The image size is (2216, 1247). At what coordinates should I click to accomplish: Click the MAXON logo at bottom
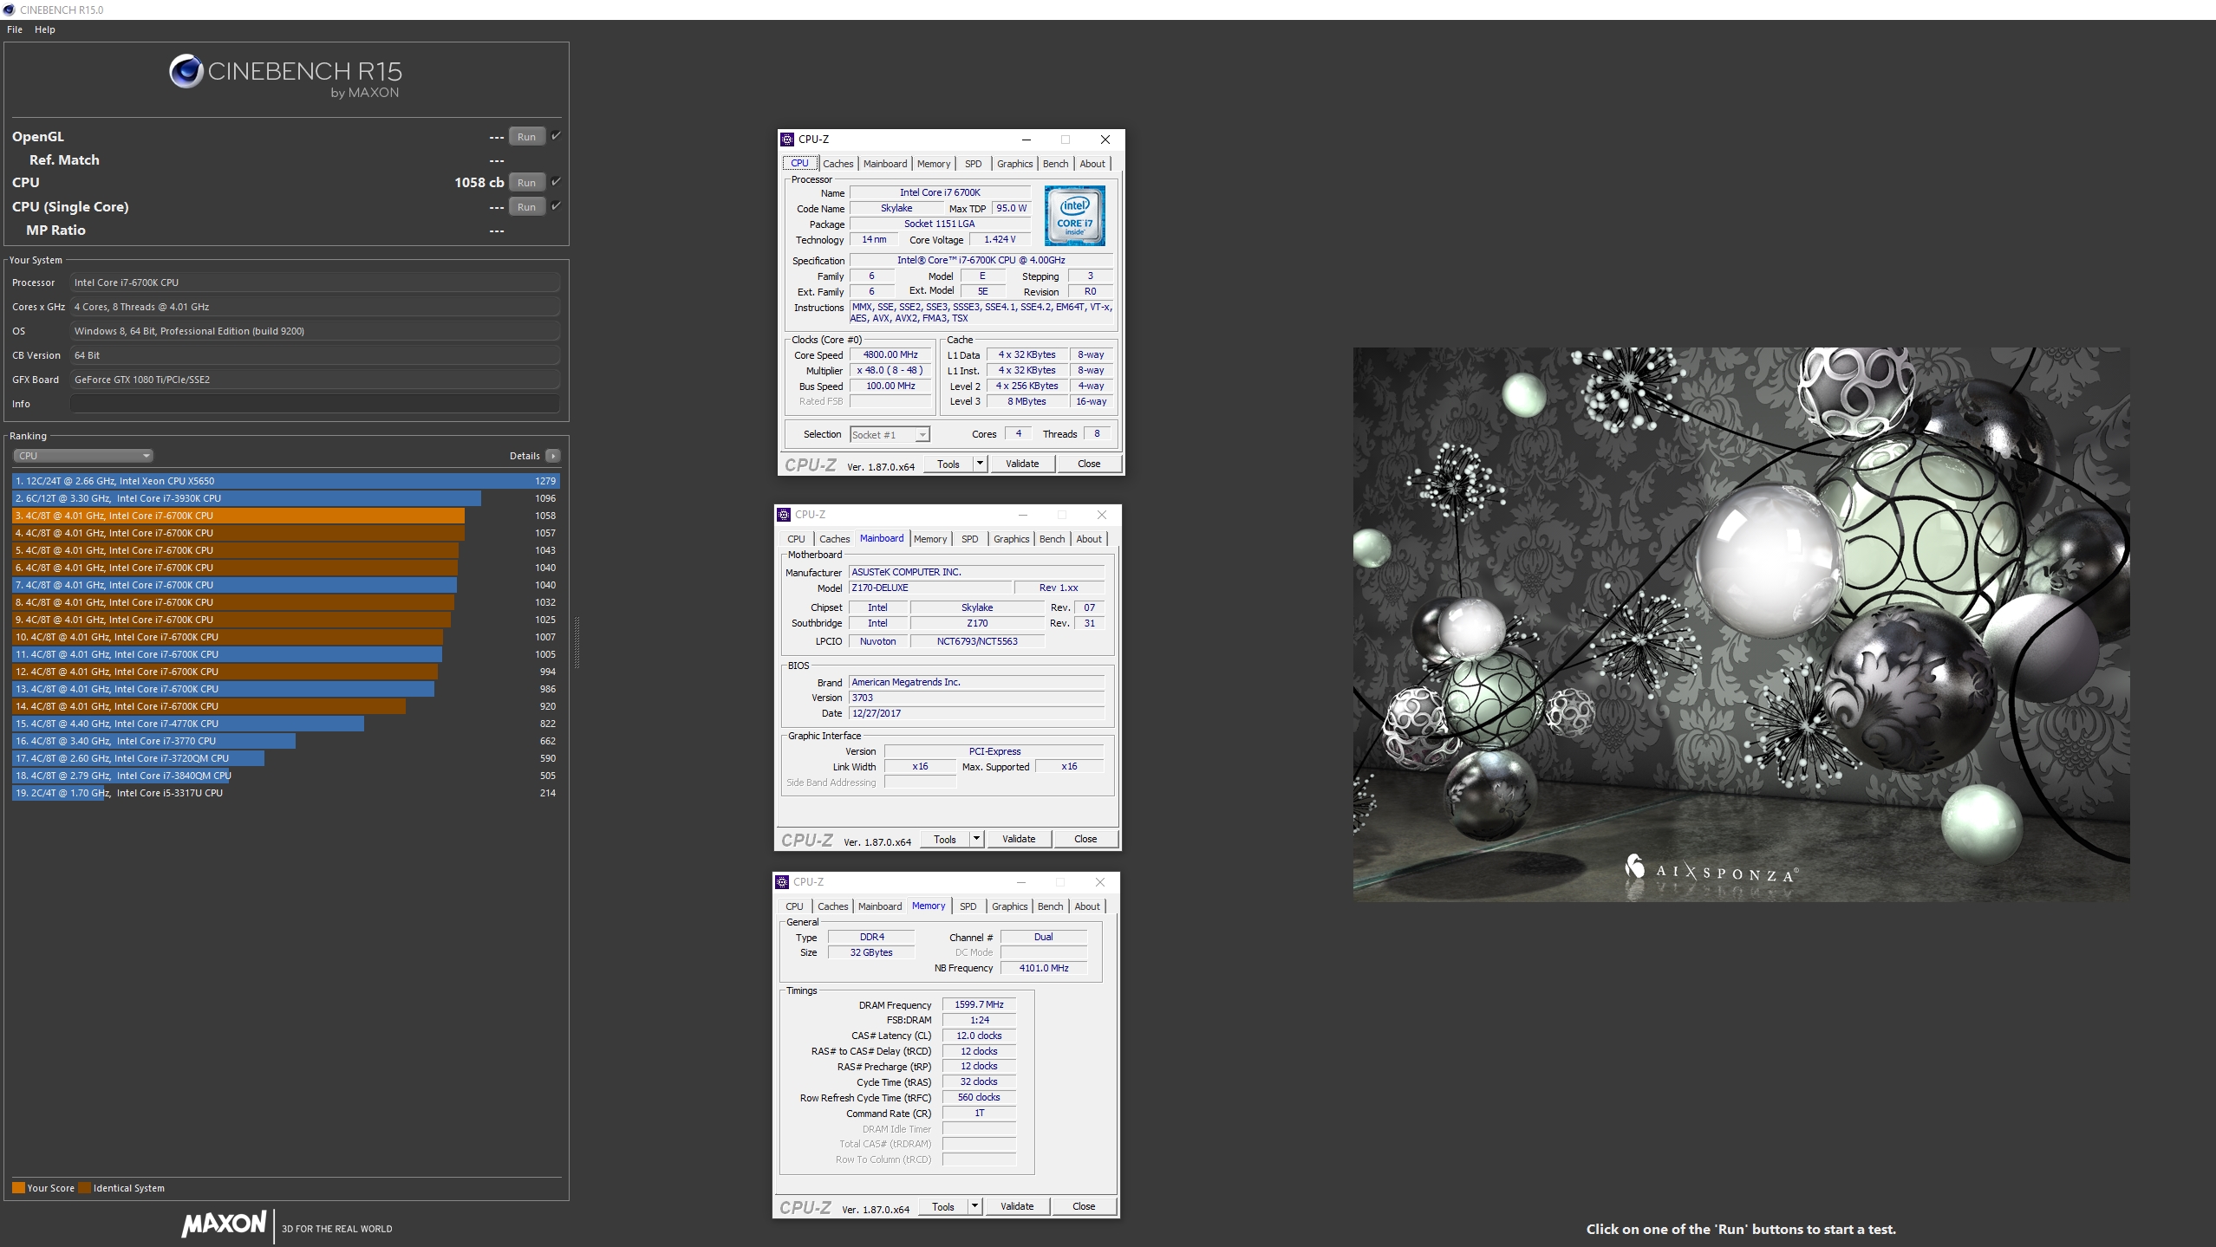[x=224, y=1224]
